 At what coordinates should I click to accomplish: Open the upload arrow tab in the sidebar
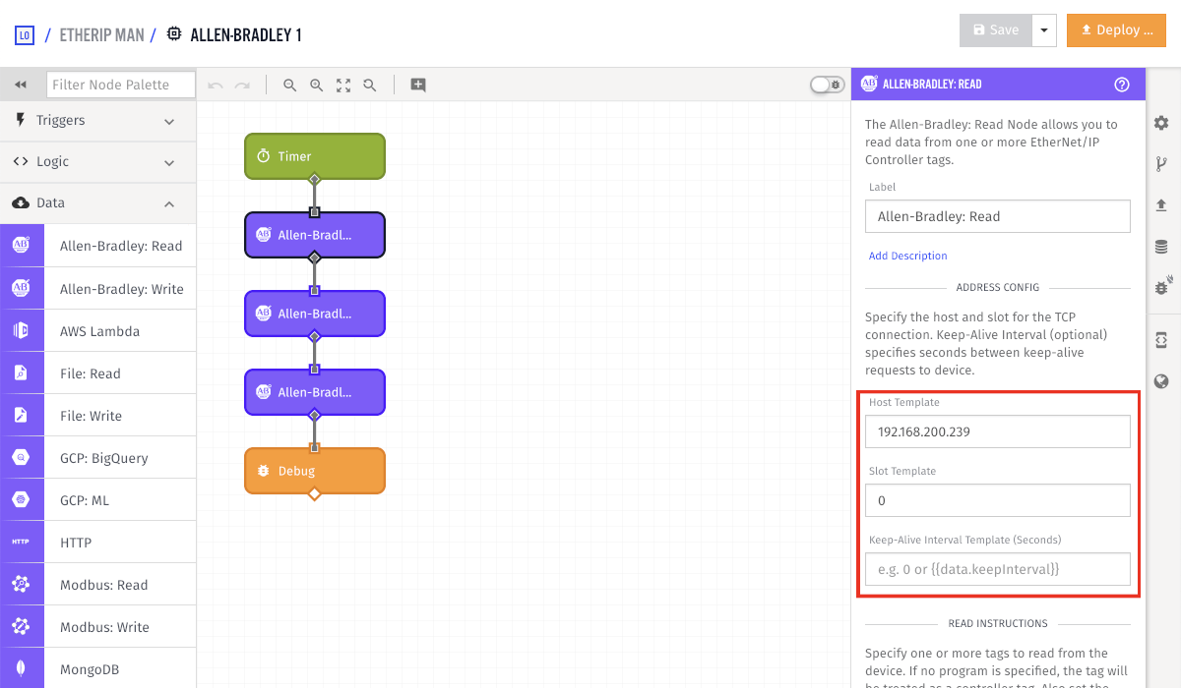(x=1161, y=205)
